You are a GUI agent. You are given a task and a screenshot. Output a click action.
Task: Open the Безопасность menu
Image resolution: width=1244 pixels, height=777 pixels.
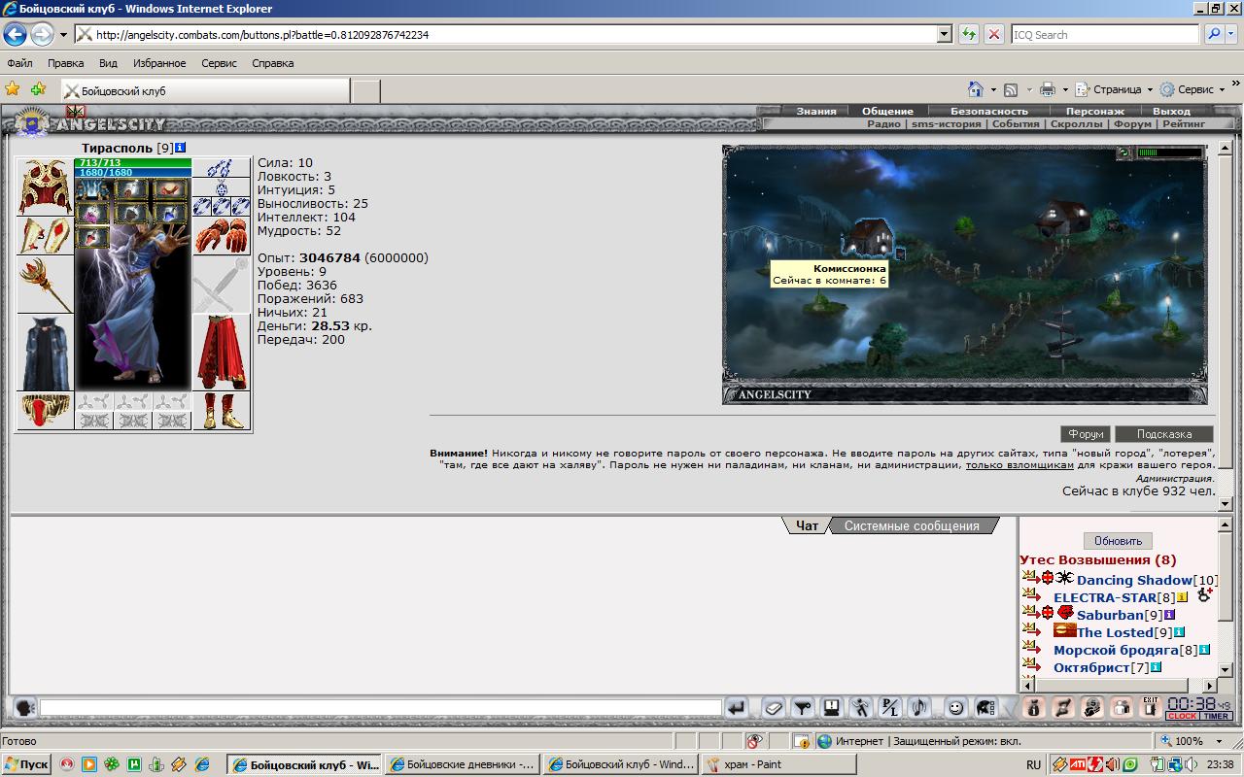pos(988,111)
